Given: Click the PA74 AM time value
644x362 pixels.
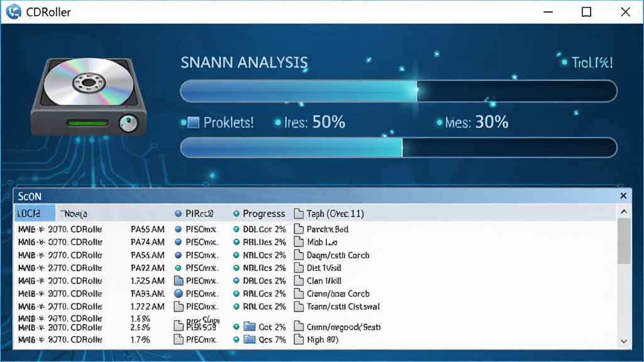Looking at the screenshot, I should click(147, 242).
